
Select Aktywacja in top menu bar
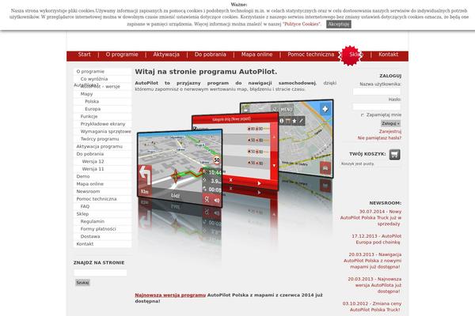coord(166,55)
